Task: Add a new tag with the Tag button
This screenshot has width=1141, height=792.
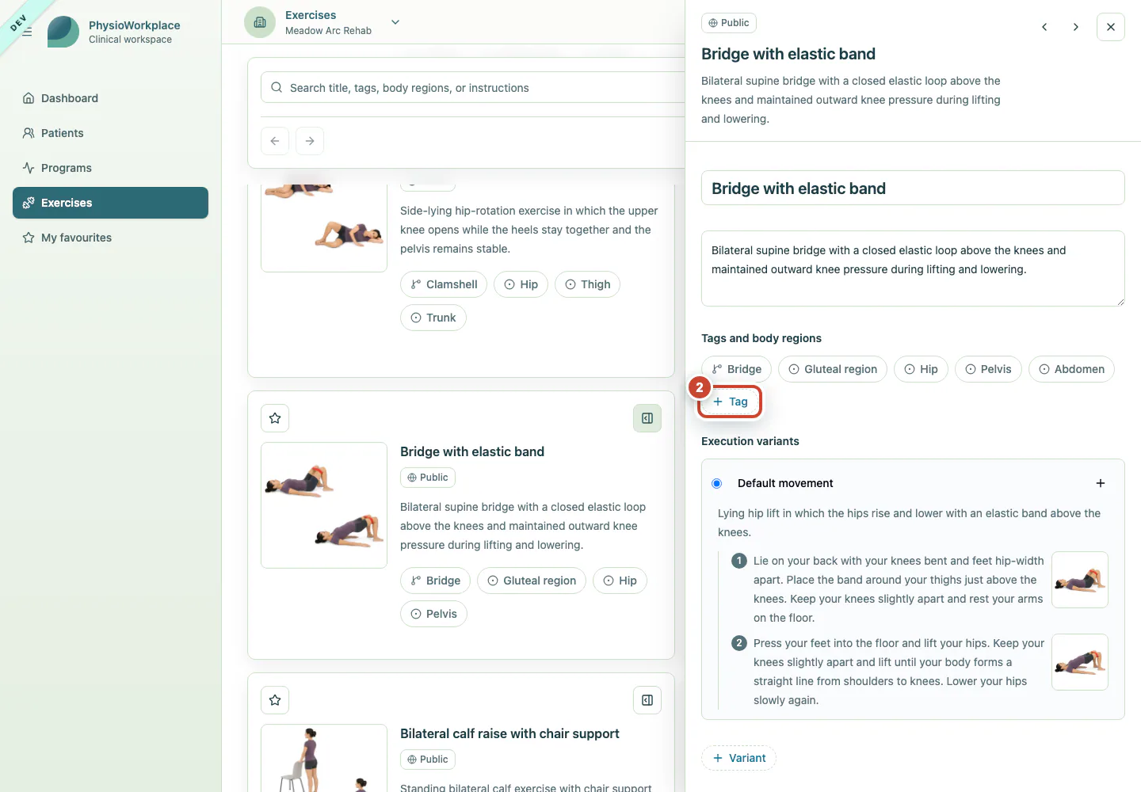Action: [730, 402]
